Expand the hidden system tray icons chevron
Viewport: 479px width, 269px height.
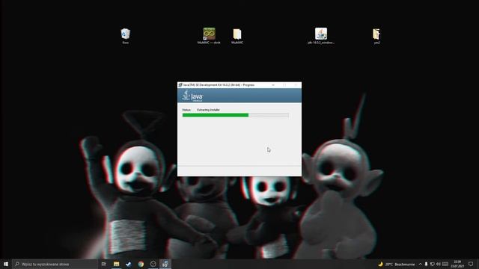421,264
